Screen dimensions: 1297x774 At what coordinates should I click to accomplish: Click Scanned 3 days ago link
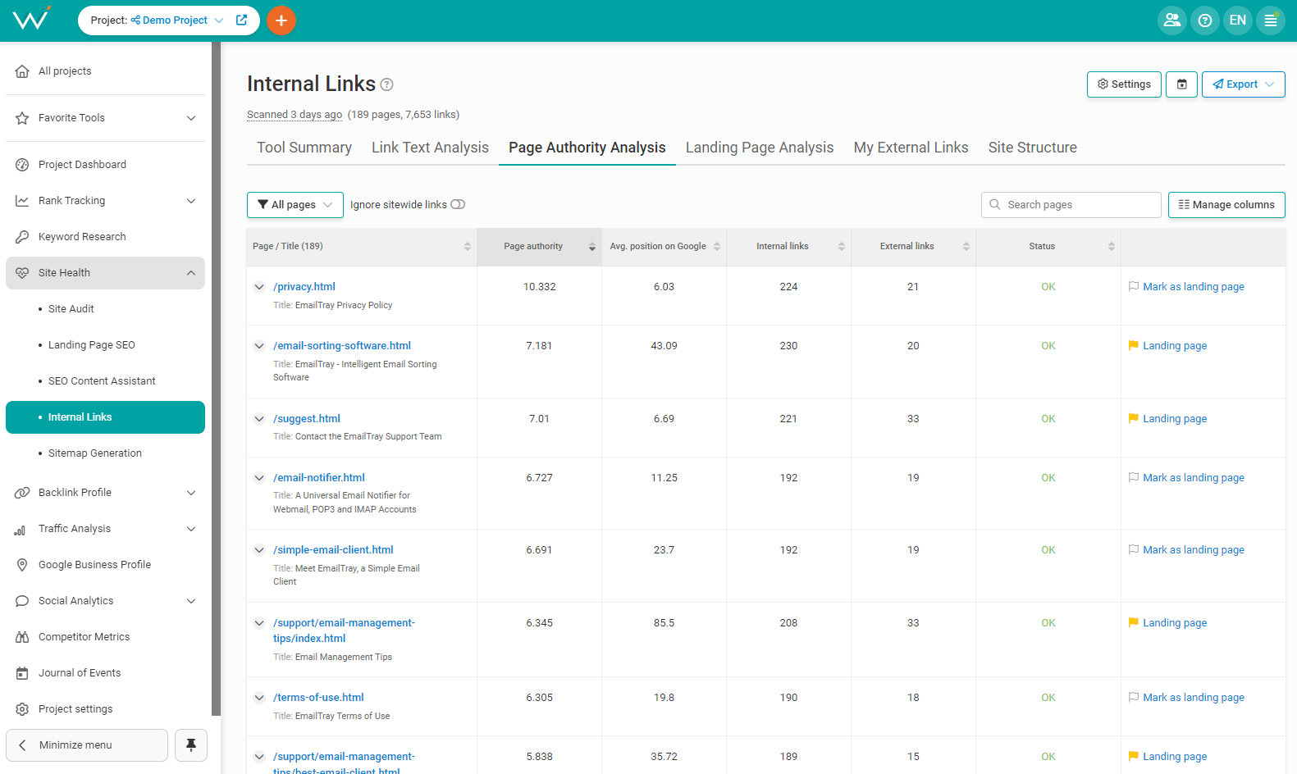(295, 115)
